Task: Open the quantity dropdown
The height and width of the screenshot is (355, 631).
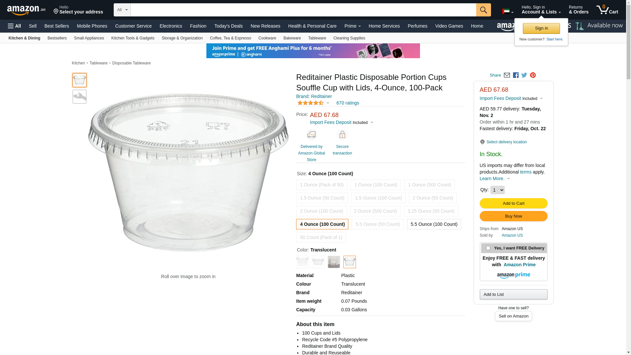Action: point(497,190)
